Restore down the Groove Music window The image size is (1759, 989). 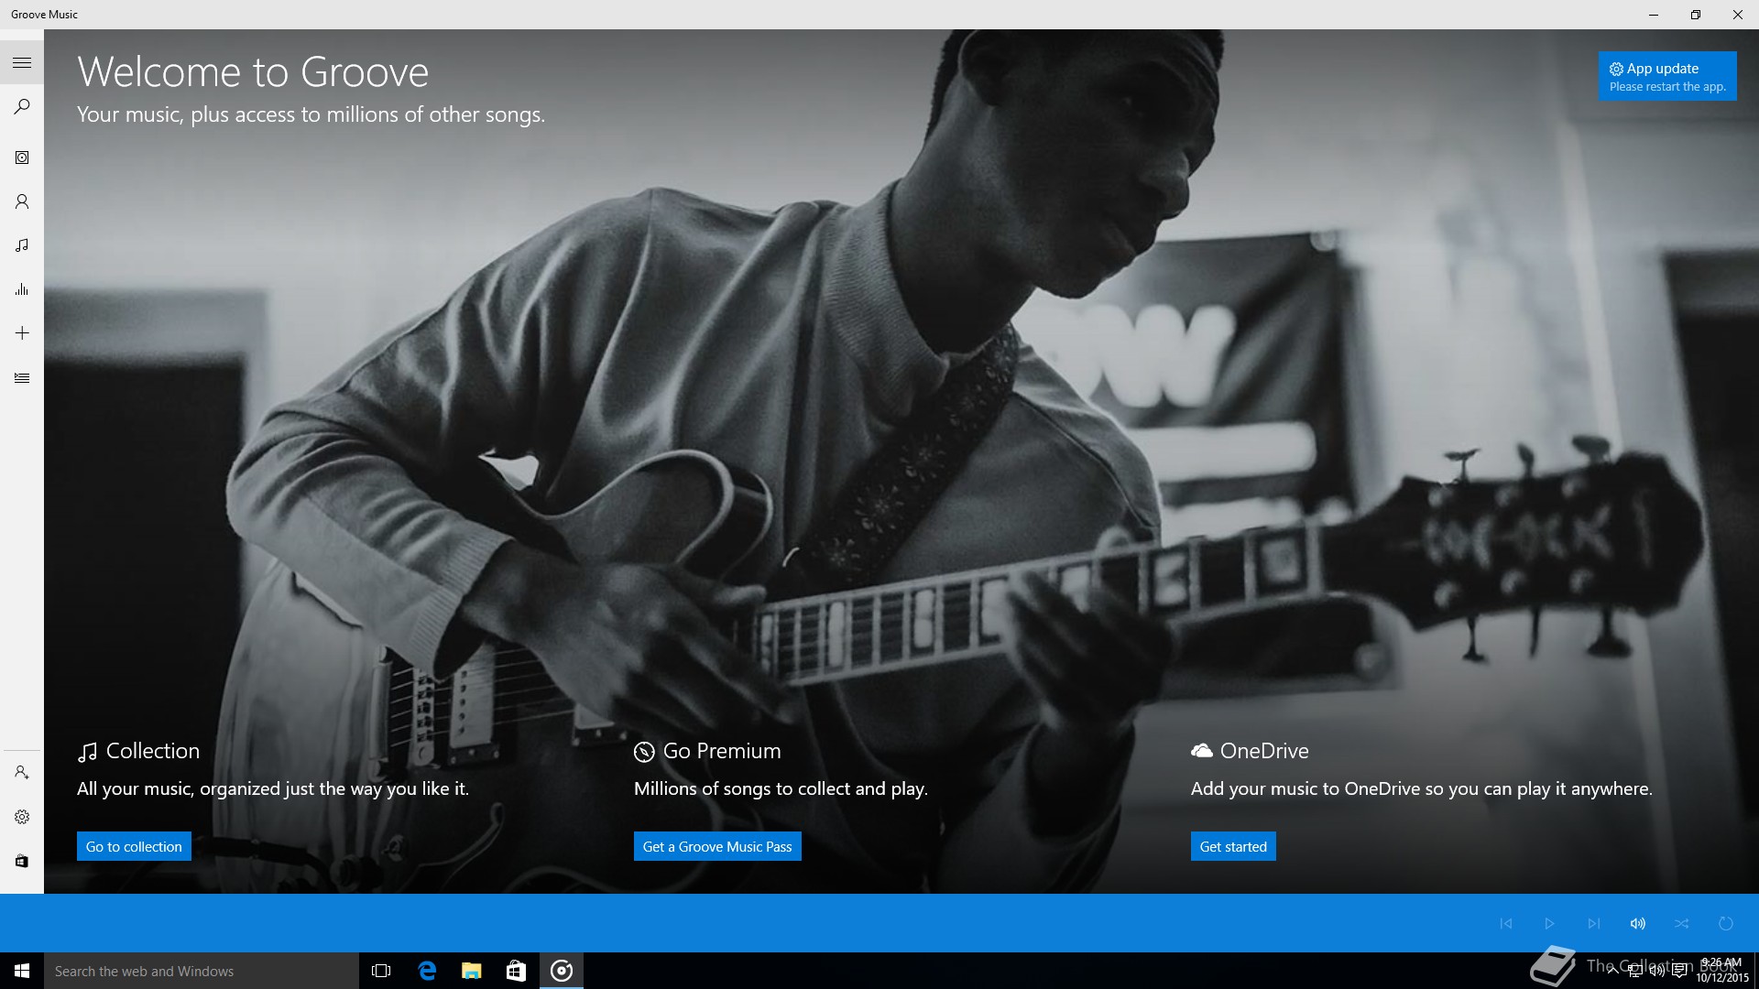[1696, 15]
